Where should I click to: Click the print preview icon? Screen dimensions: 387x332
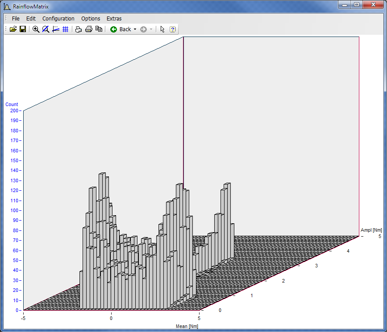point(79,29)
